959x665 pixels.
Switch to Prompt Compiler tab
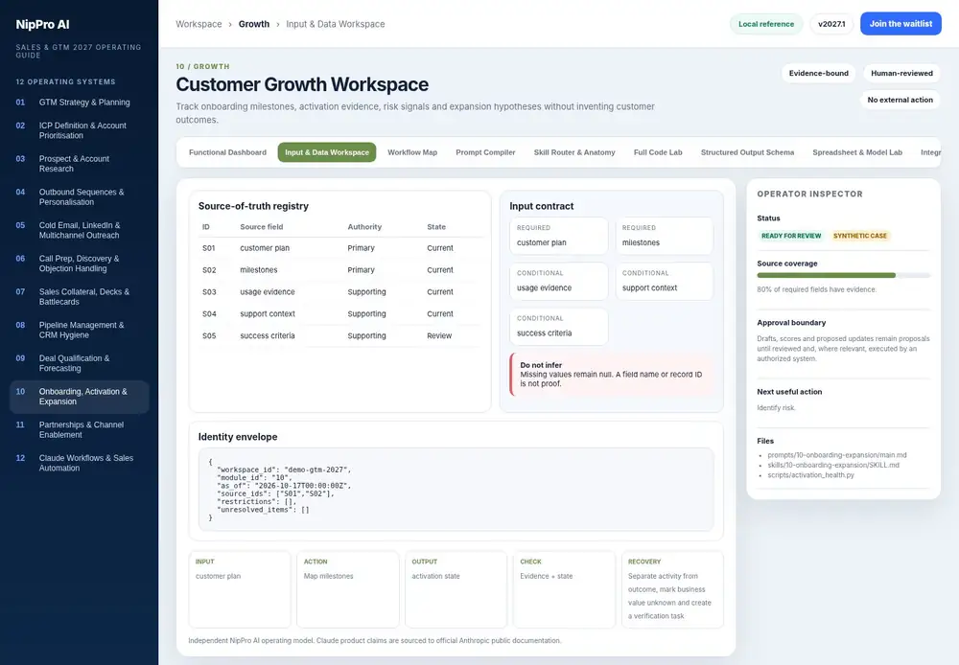(485, 152)
